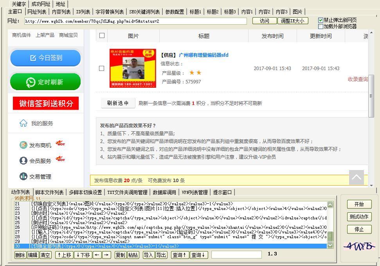Image resolution: width=380 pixels, height=266 pixels.
Task: Open the 标题1 tab
Action: 195,12
